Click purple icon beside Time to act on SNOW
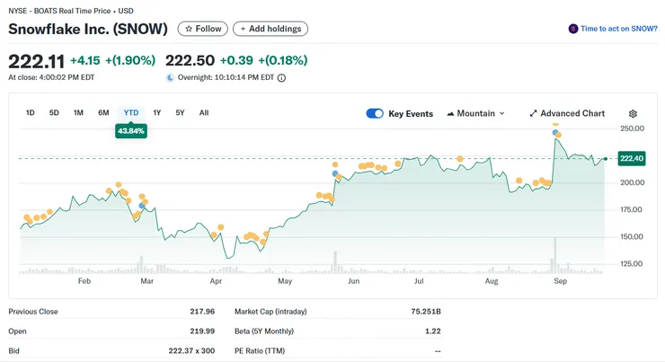 573,29
